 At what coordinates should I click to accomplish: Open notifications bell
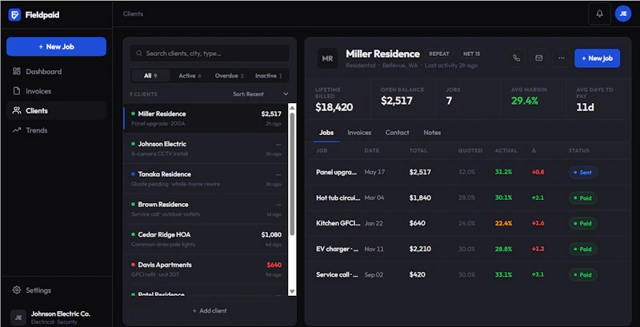[599, 14]
